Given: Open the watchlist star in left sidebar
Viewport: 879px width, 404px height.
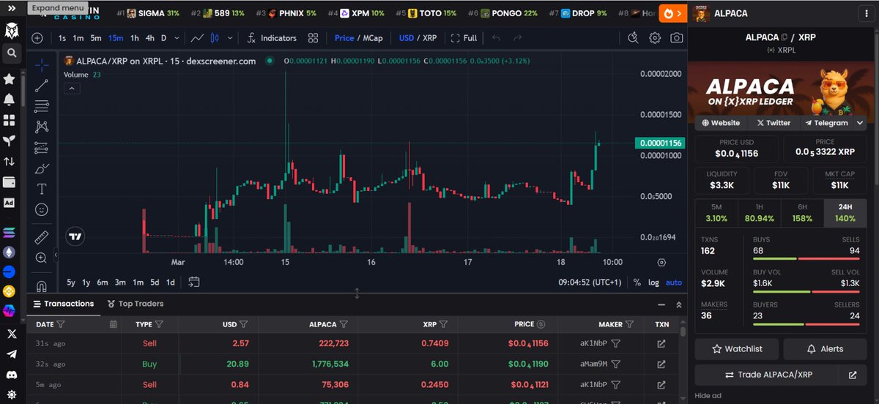Looking at the screenshot, I should coord(10,78).
